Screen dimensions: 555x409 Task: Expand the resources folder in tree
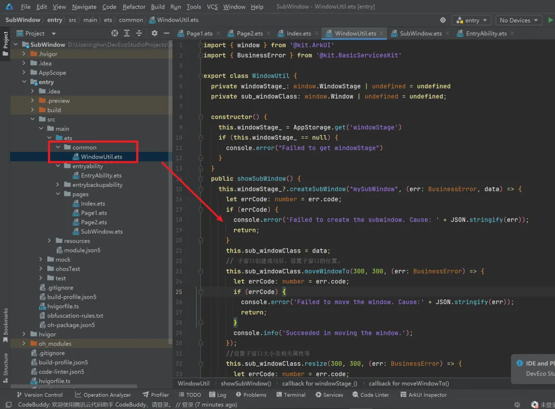click(x=50, y=241)
